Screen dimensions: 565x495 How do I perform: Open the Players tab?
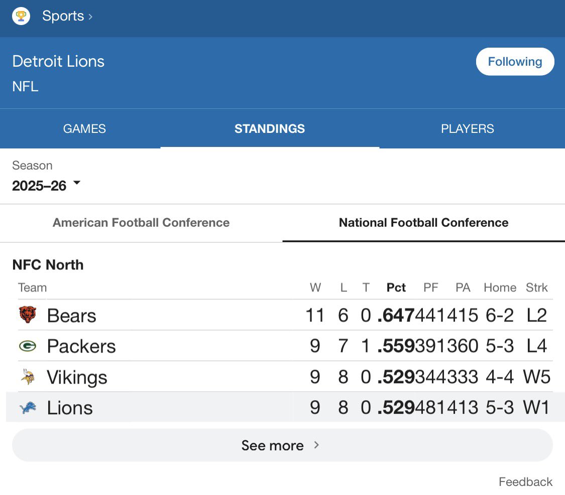tap(468, 128)
